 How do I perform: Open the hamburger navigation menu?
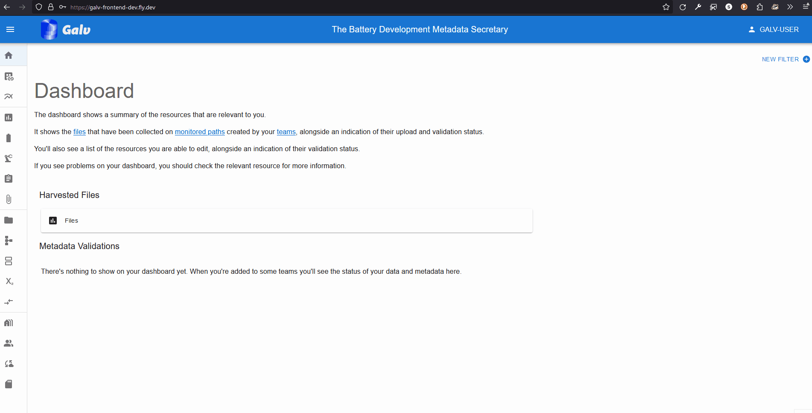pyautogui.click(x=10, y=29)
